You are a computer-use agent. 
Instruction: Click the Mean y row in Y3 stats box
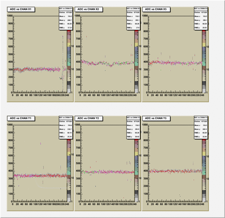[201, 129]
